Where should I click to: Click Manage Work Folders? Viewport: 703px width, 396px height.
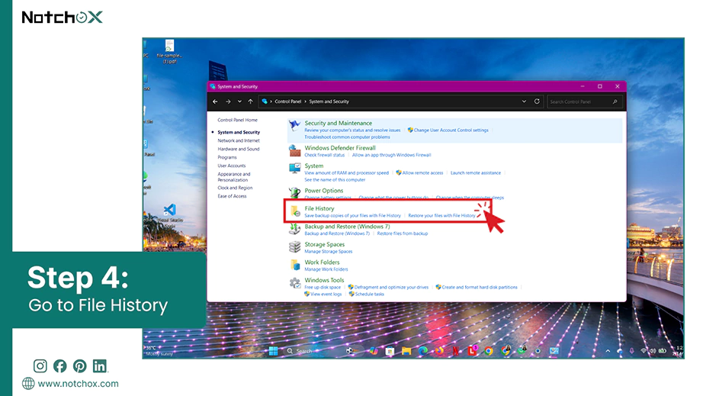326,269
